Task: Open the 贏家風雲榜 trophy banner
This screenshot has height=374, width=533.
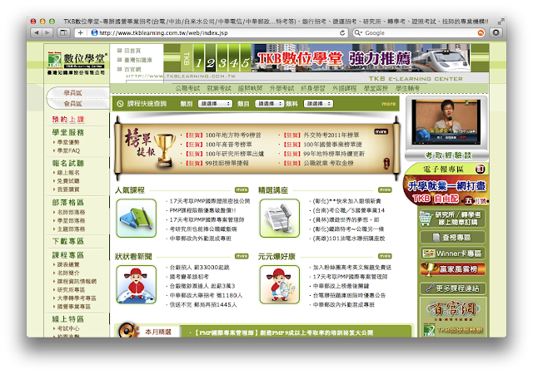Action: coord(453,269)
